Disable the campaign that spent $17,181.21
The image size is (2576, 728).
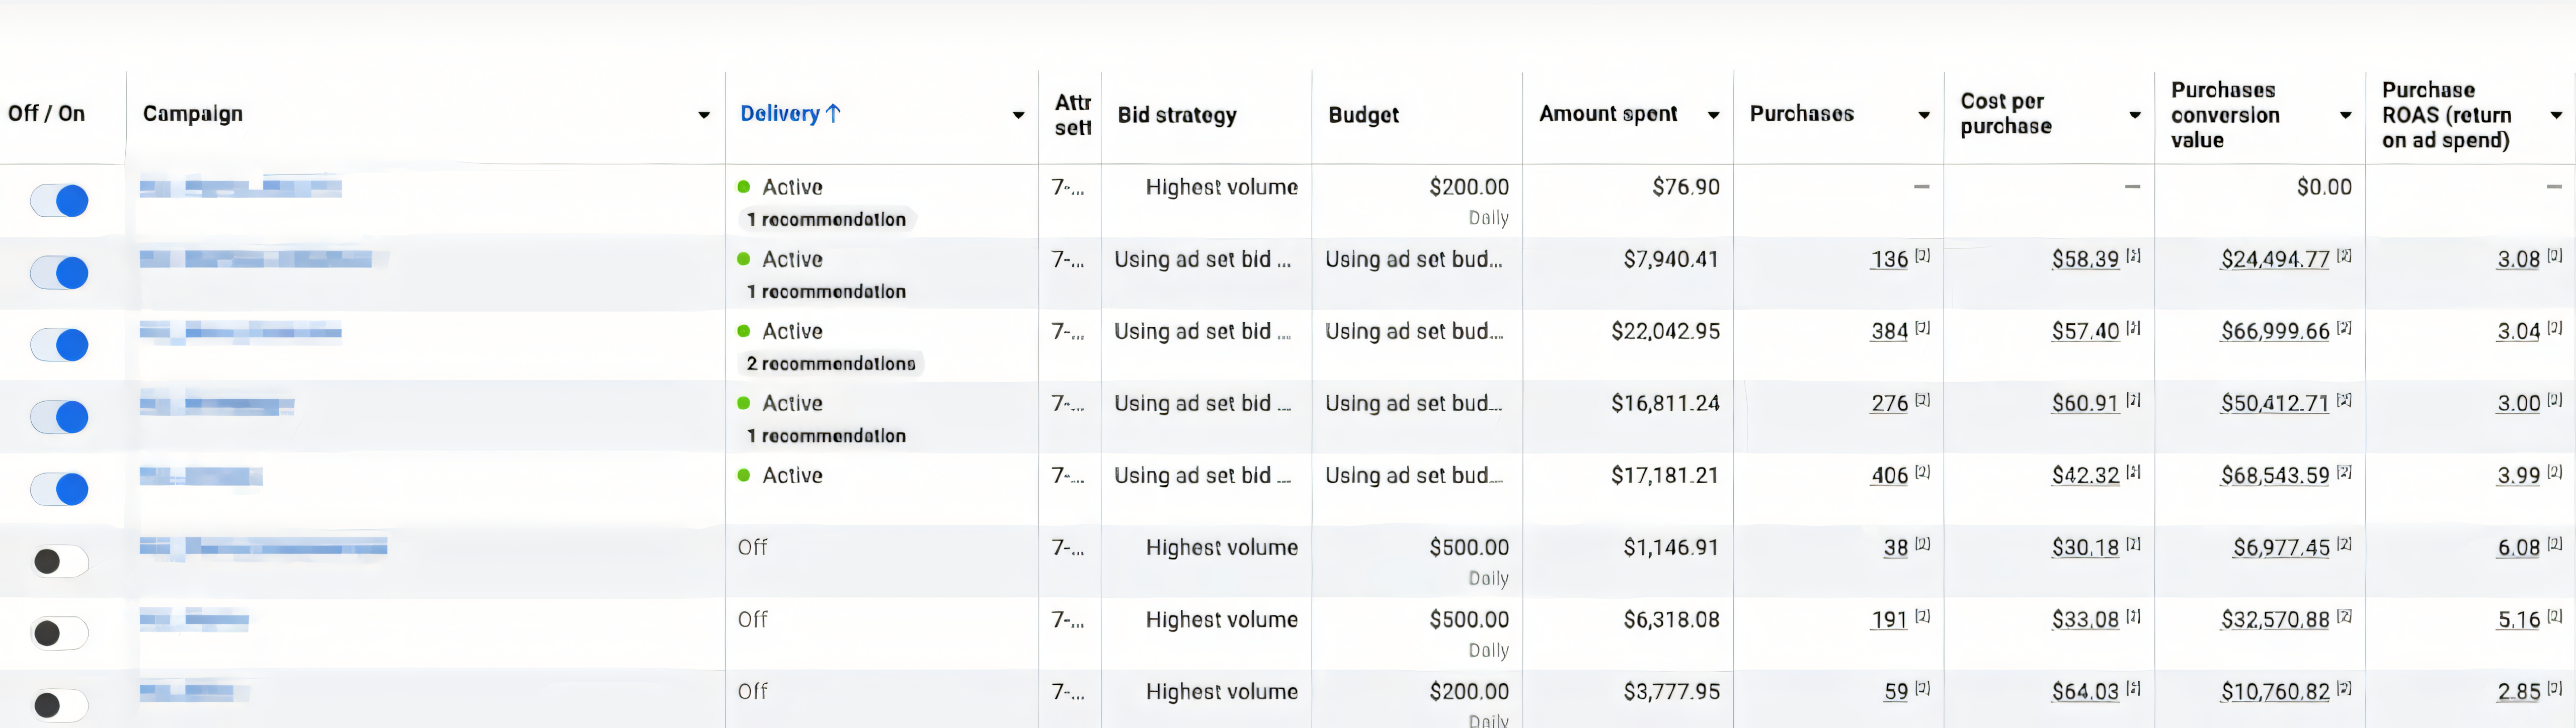(x=60, y=489)
